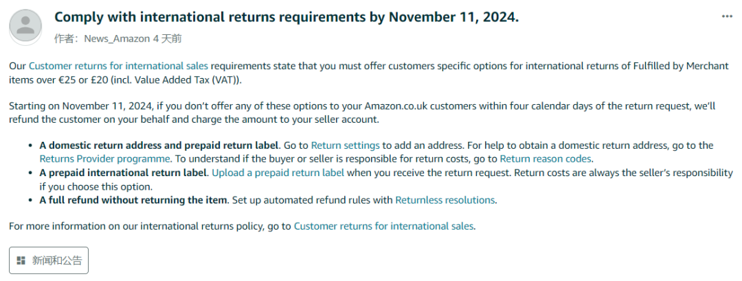
Task: Open the first "Customer returns for international sales" link
Action: [x=118, y=66]
